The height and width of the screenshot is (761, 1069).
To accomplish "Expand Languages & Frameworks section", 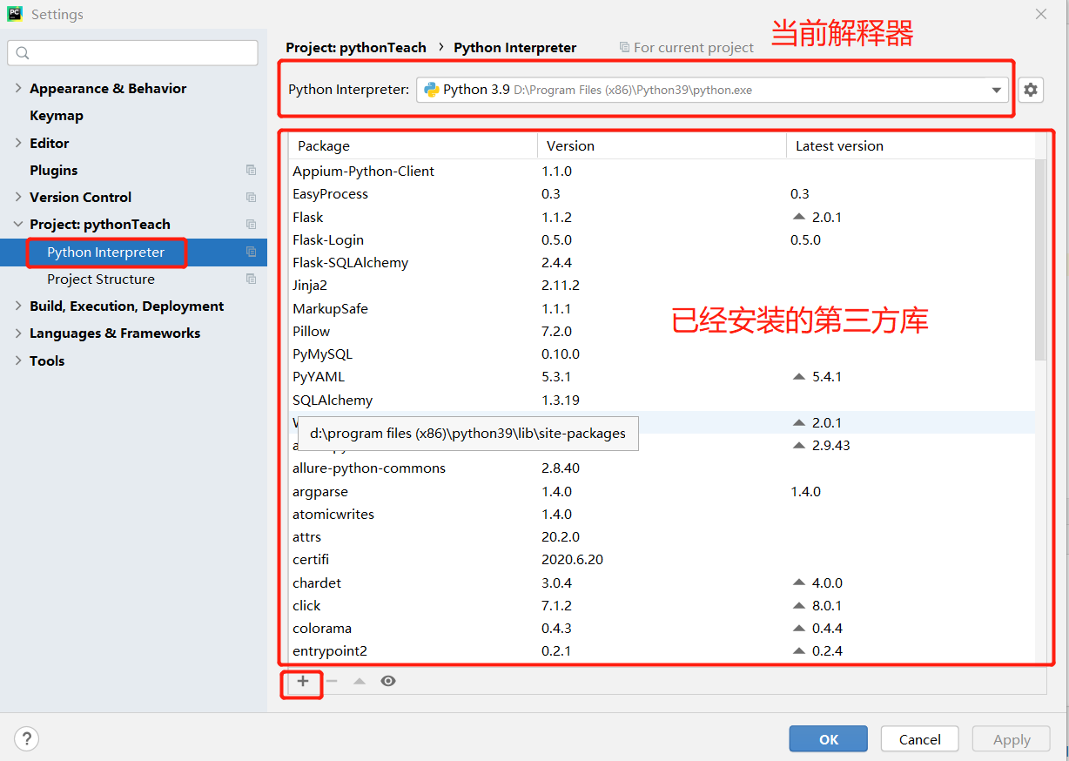I will click(18, 333).
